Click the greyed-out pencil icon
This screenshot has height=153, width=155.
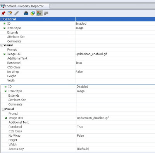point(17,13)
